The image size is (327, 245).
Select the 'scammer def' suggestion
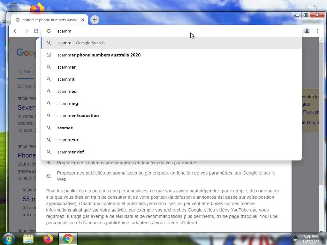[171, 152]
